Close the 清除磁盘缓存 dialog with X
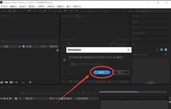Viewport: 171px width, 109px height. (x=128, y=50)
